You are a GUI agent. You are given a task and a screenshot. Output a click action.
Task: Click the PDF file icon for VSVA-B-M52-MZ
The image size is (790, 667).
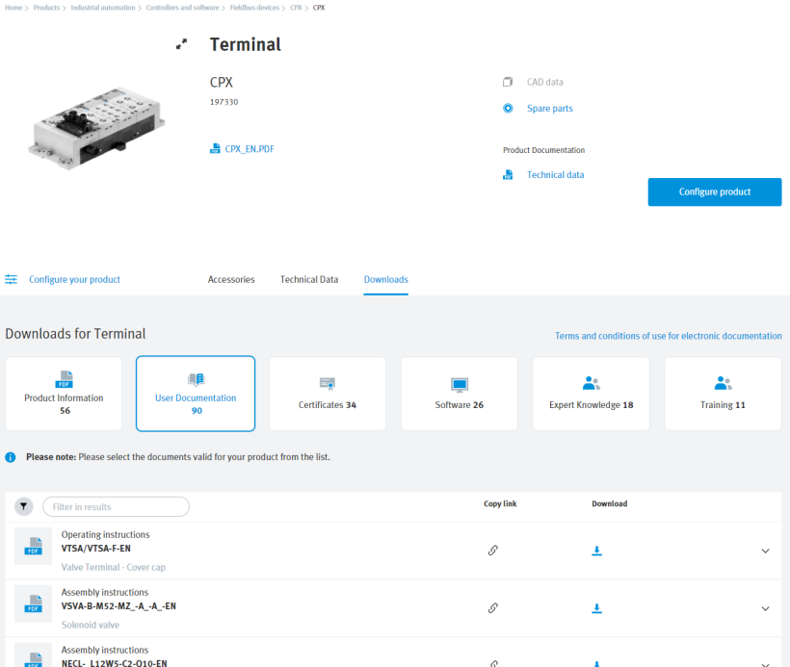click(34, 603)
